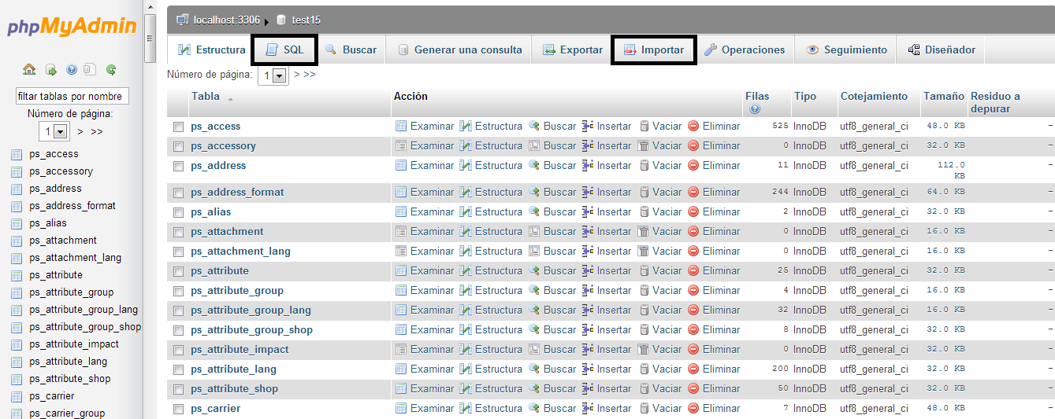
Task: Click the server icon before localhost:3306
Action: coord(183,20)
